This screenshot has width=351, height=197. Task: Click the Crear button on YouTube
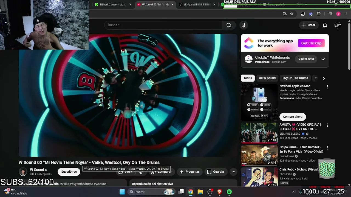tap(308, 25)
